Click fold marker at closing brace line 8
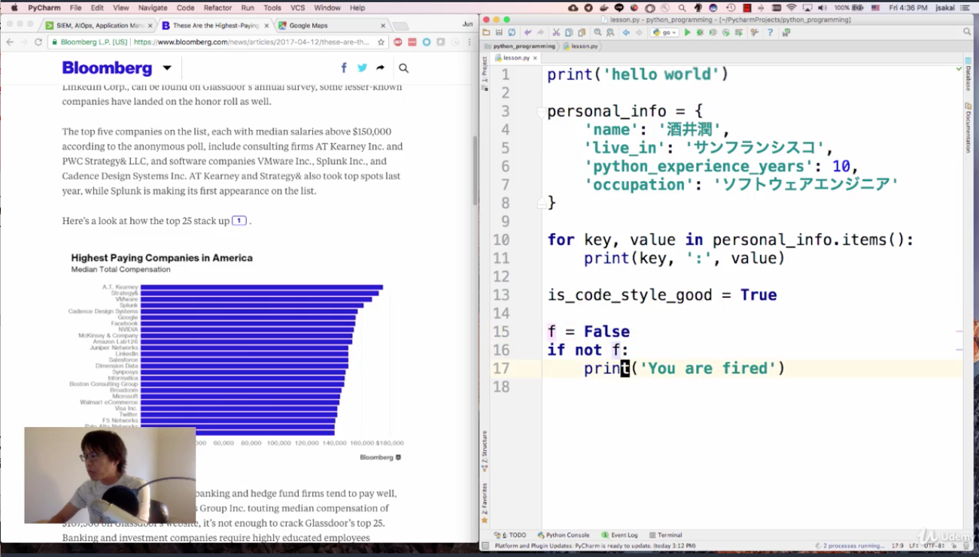This screenshot has height=557, width=979. (x=541, y=203)
